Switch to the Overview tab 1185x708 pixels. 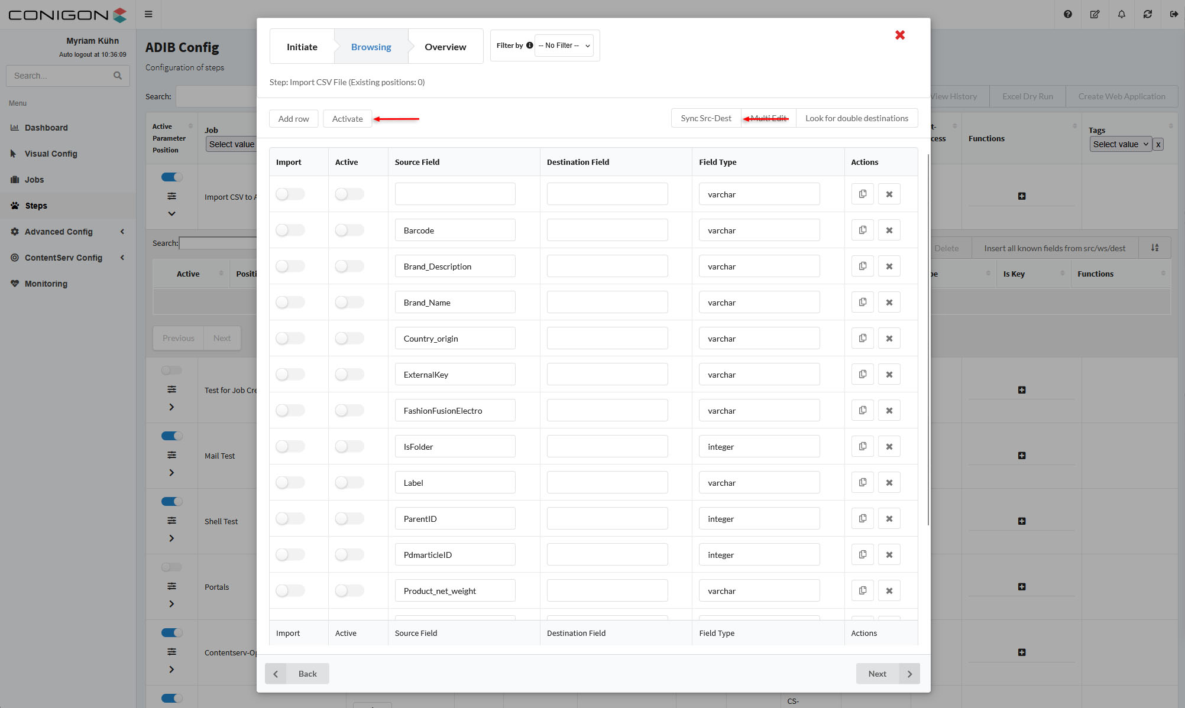(445, 47)
